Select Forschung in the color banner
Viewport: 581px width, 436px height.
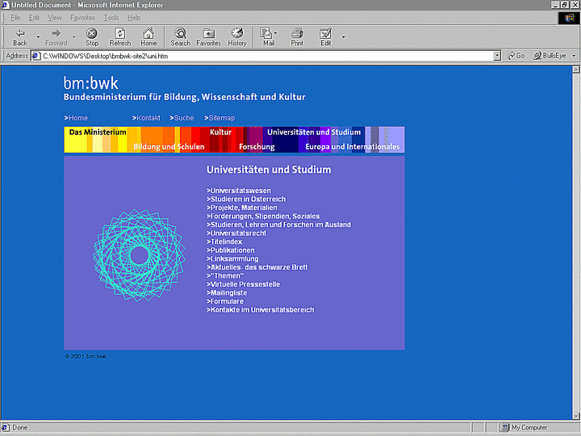(257, 146)
